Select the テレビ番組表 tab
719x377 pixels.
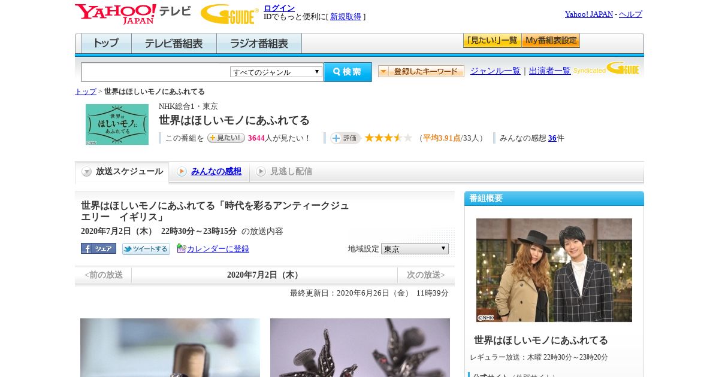coord(174,44)
